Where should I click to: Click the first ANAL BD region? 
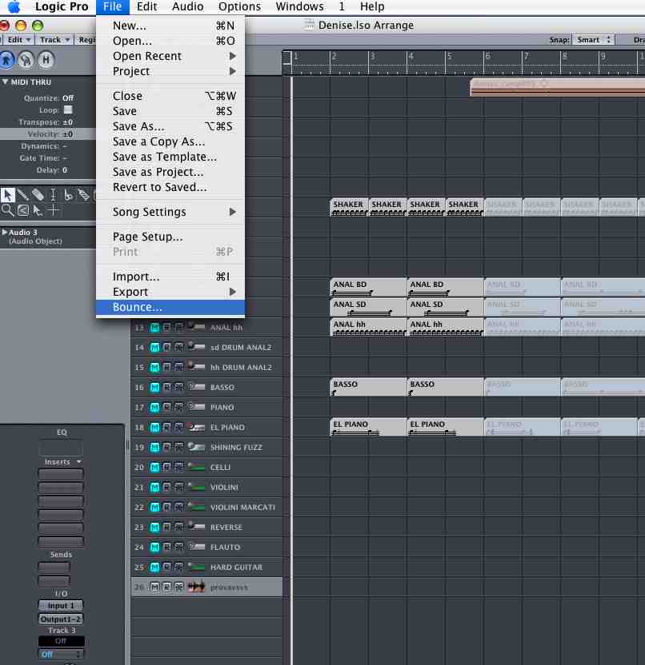point(368,288)
